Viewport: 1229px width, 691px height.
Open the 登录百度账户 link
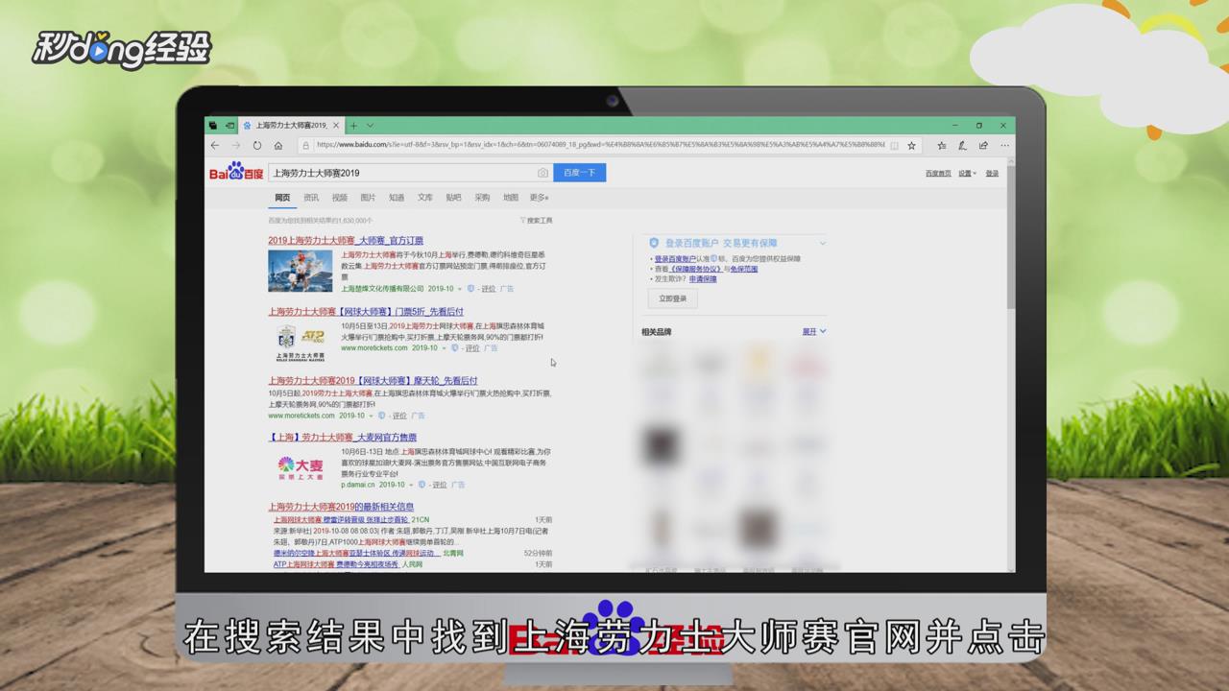pyautogui.click(x=676, y=258)
